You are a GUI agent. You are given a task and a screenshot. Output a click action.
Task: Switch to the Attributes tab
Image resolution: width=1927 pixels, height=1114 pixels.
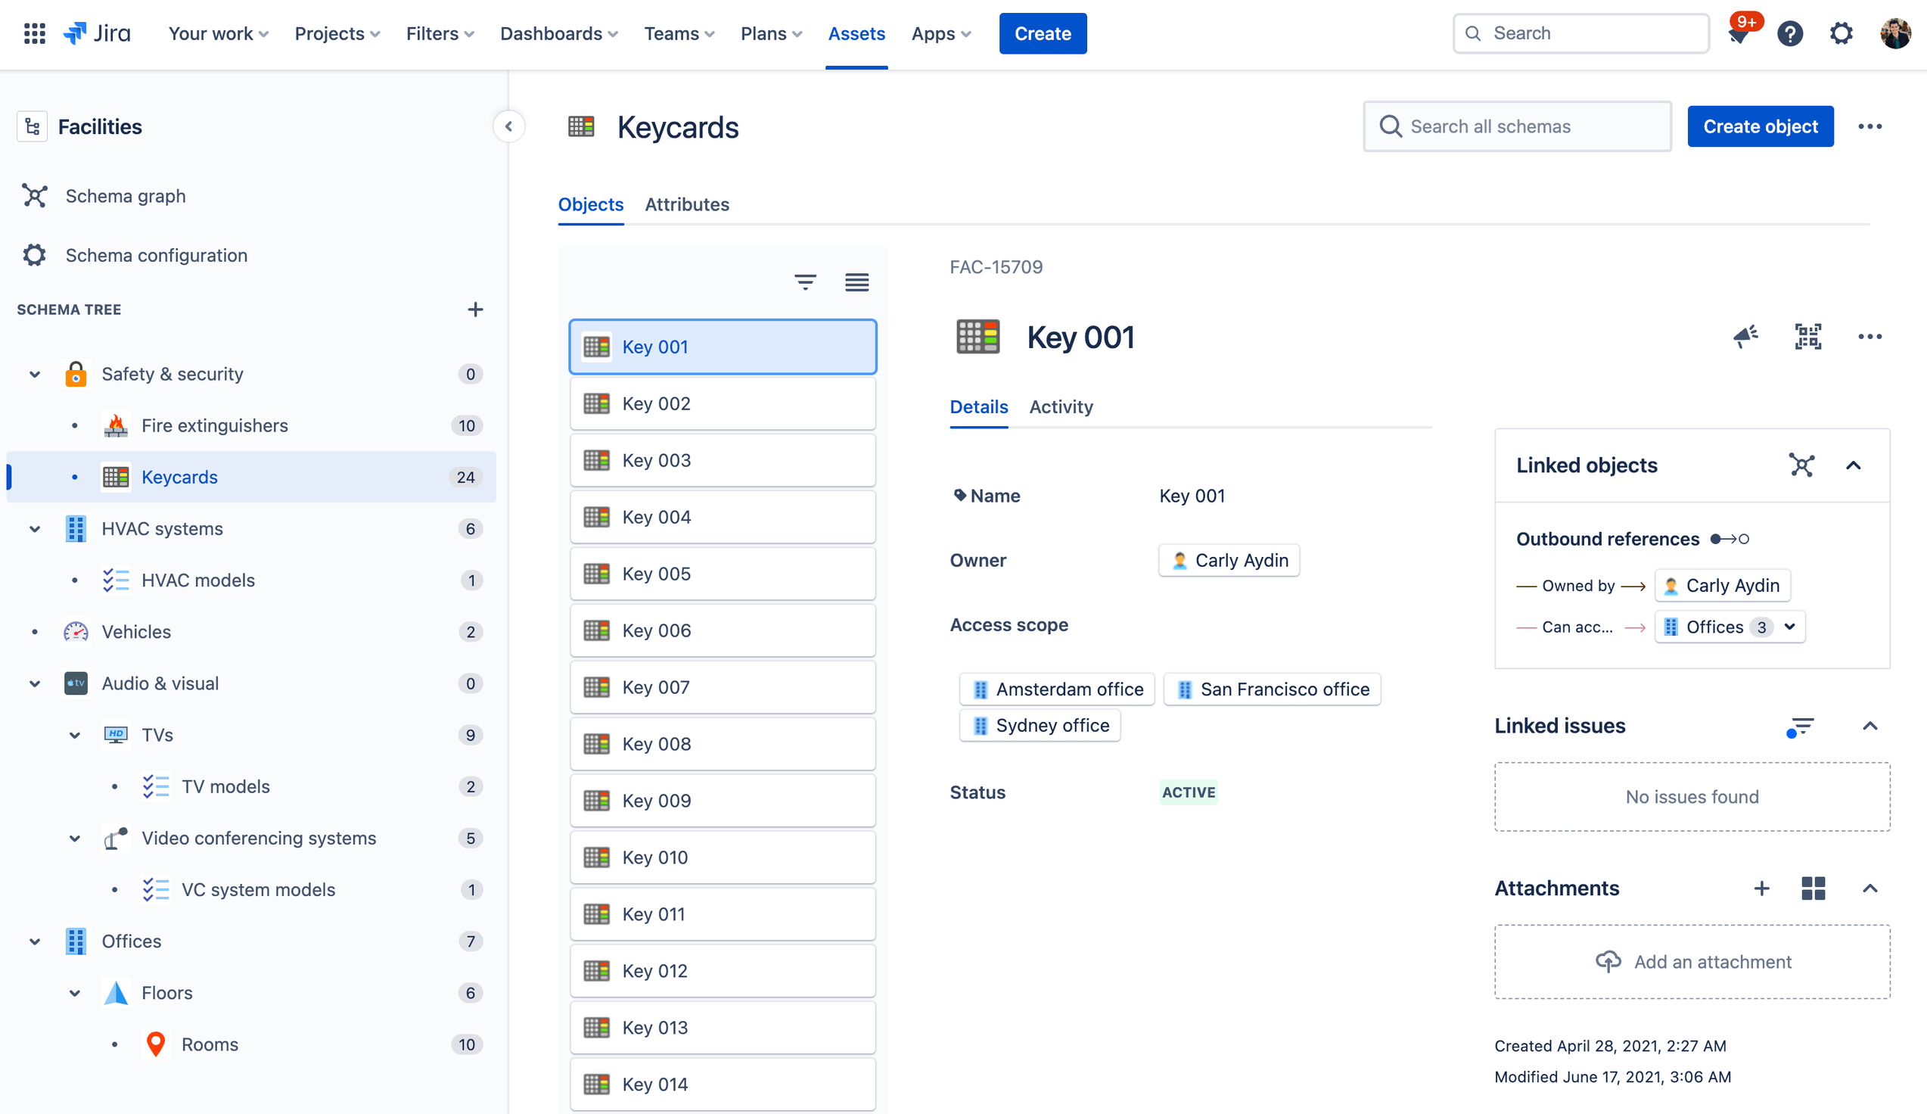click(686, 203)
